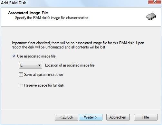The height and width of the screenshot is (125, 162).
Task: Continue with the Weiter button
Action: tap(91, 117)
